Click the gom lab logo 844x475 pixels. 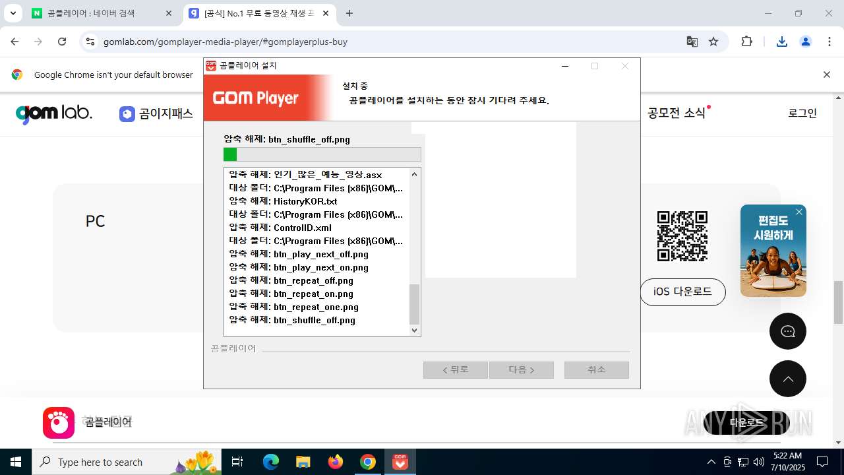tap(54, 113)
